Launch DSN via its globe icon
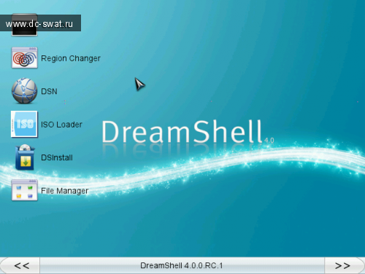 tap(24, 91)
